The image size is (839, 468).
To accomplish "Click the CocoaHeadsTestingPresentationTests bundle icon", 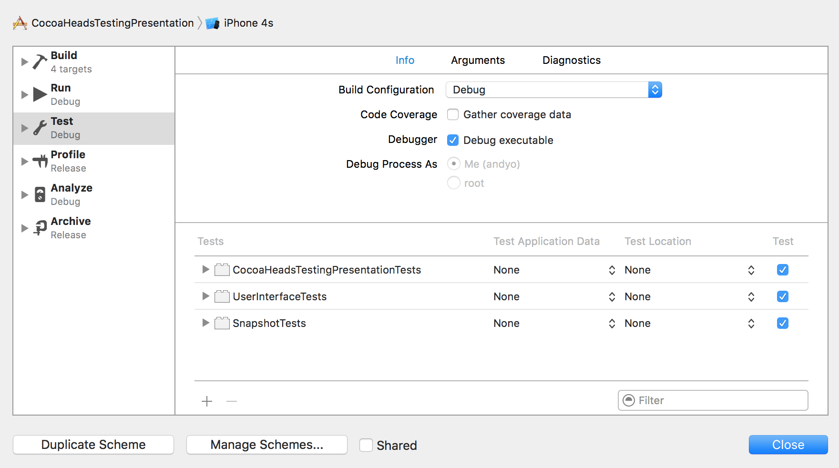I will coord(222,270).
